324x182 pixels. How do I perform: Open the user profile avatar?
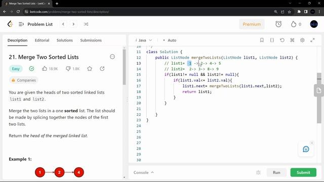point(314,24)
